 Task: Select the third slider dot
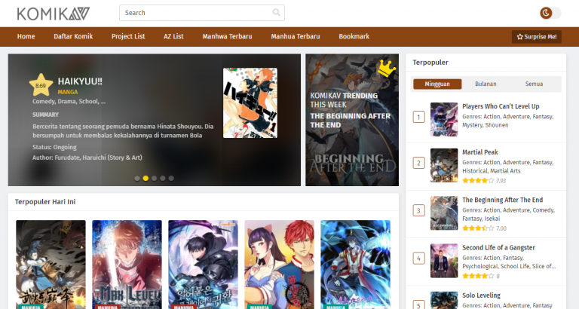point(154,179)
